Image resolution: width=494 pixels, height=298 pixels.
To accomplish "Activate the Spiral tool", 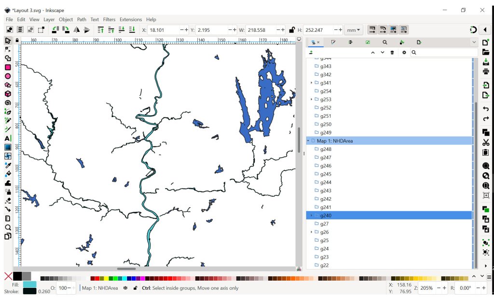I will [8, 103].
